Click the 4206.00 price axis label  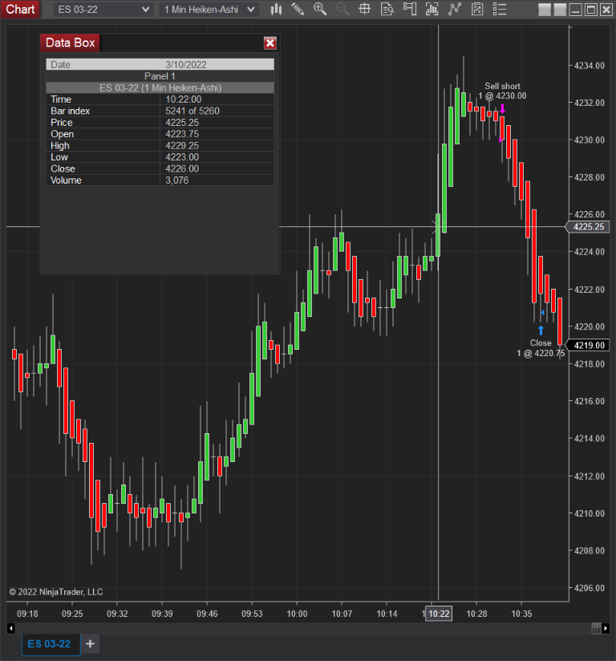pyautogui.click(x=590, y=588)
